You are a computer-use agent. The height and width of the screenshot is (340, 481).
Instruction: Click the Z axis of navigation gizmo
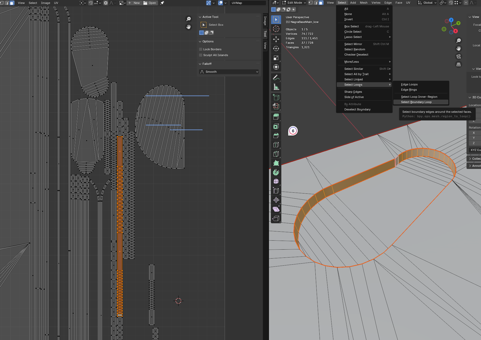[x=451, y=20]
